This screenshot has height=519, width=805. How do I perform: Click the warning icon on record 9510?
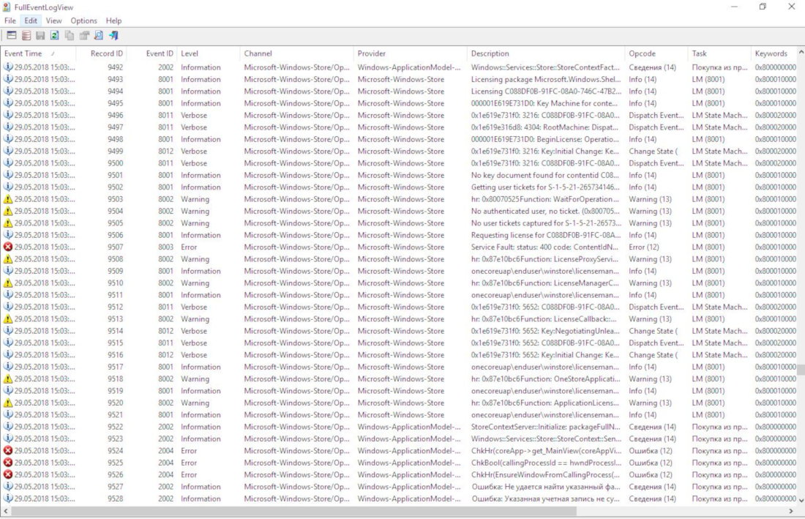(8, 283)
